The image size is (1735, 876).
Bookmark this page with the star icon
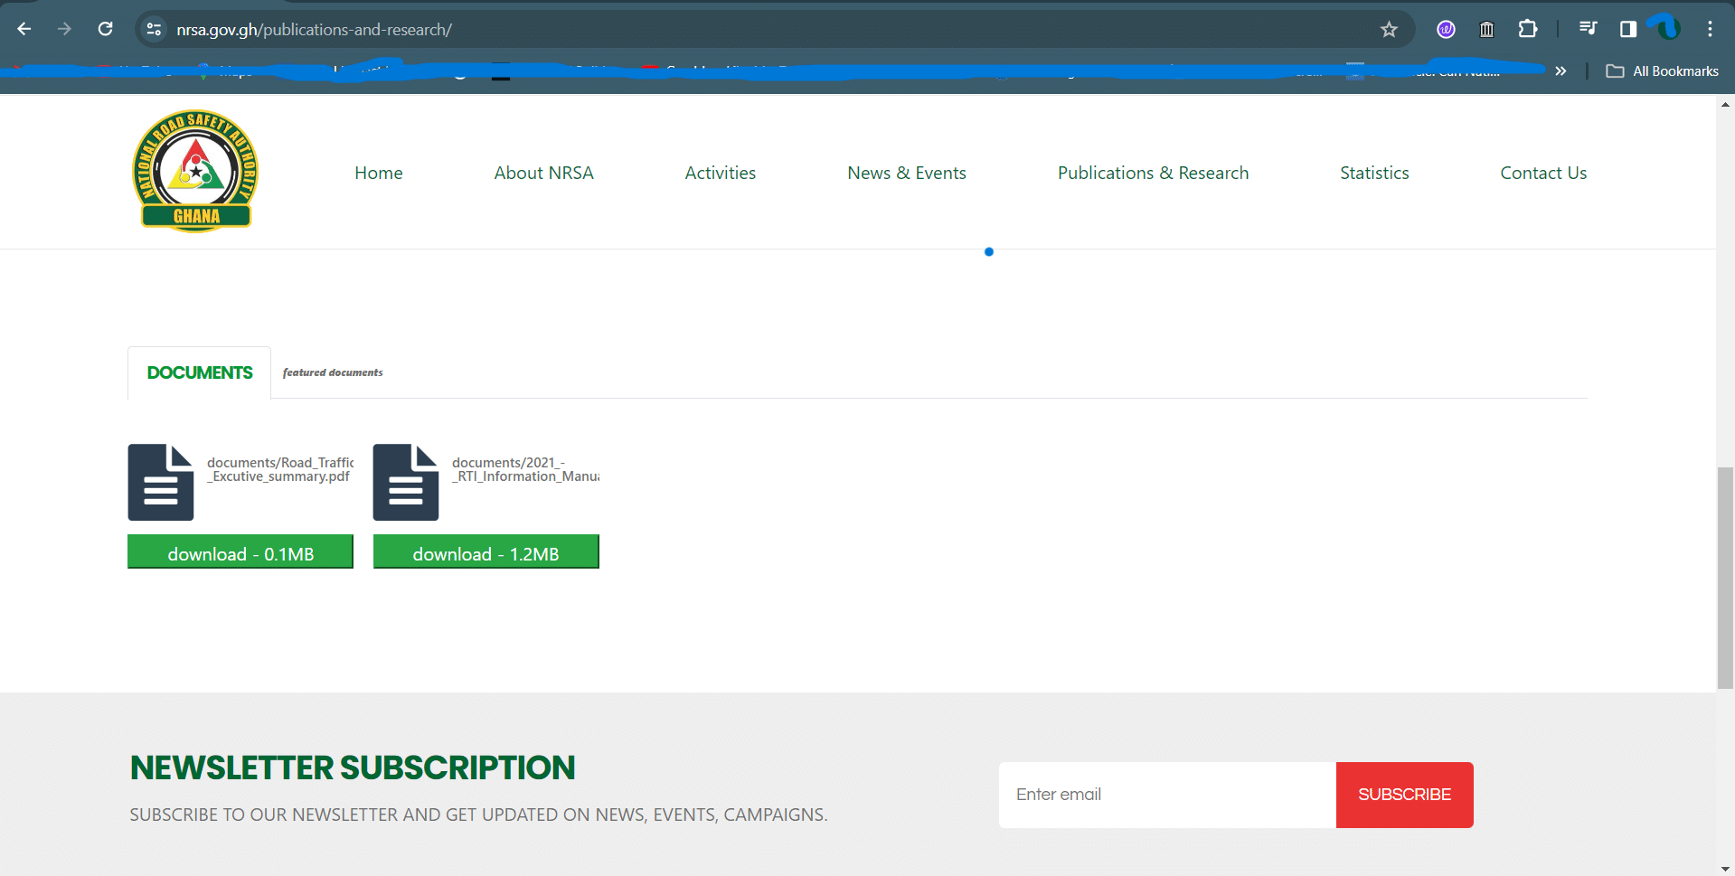(x=1389, y=30)
